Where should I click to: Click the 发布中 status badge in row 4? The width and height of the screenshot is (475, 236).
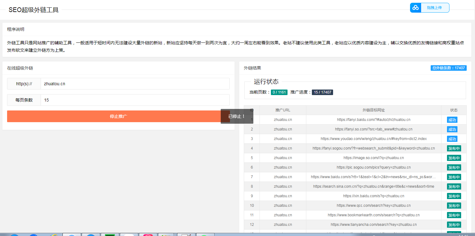tap(454, 148)
